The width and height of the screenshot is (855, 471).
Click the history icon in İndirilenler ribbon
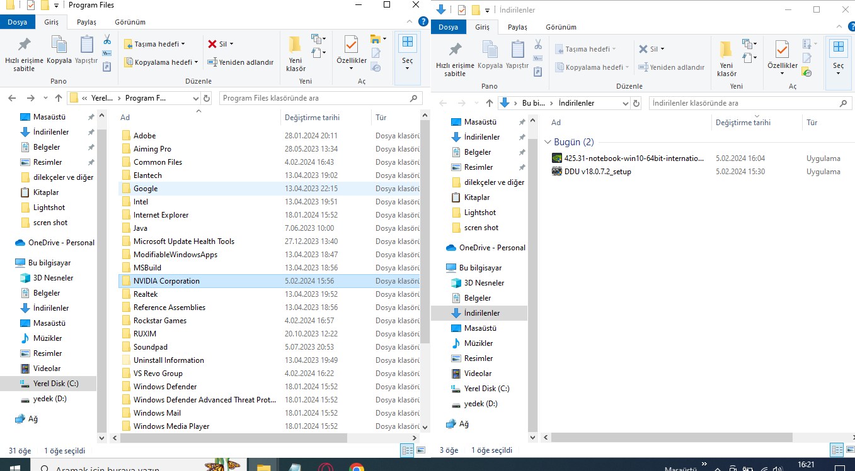806,72
